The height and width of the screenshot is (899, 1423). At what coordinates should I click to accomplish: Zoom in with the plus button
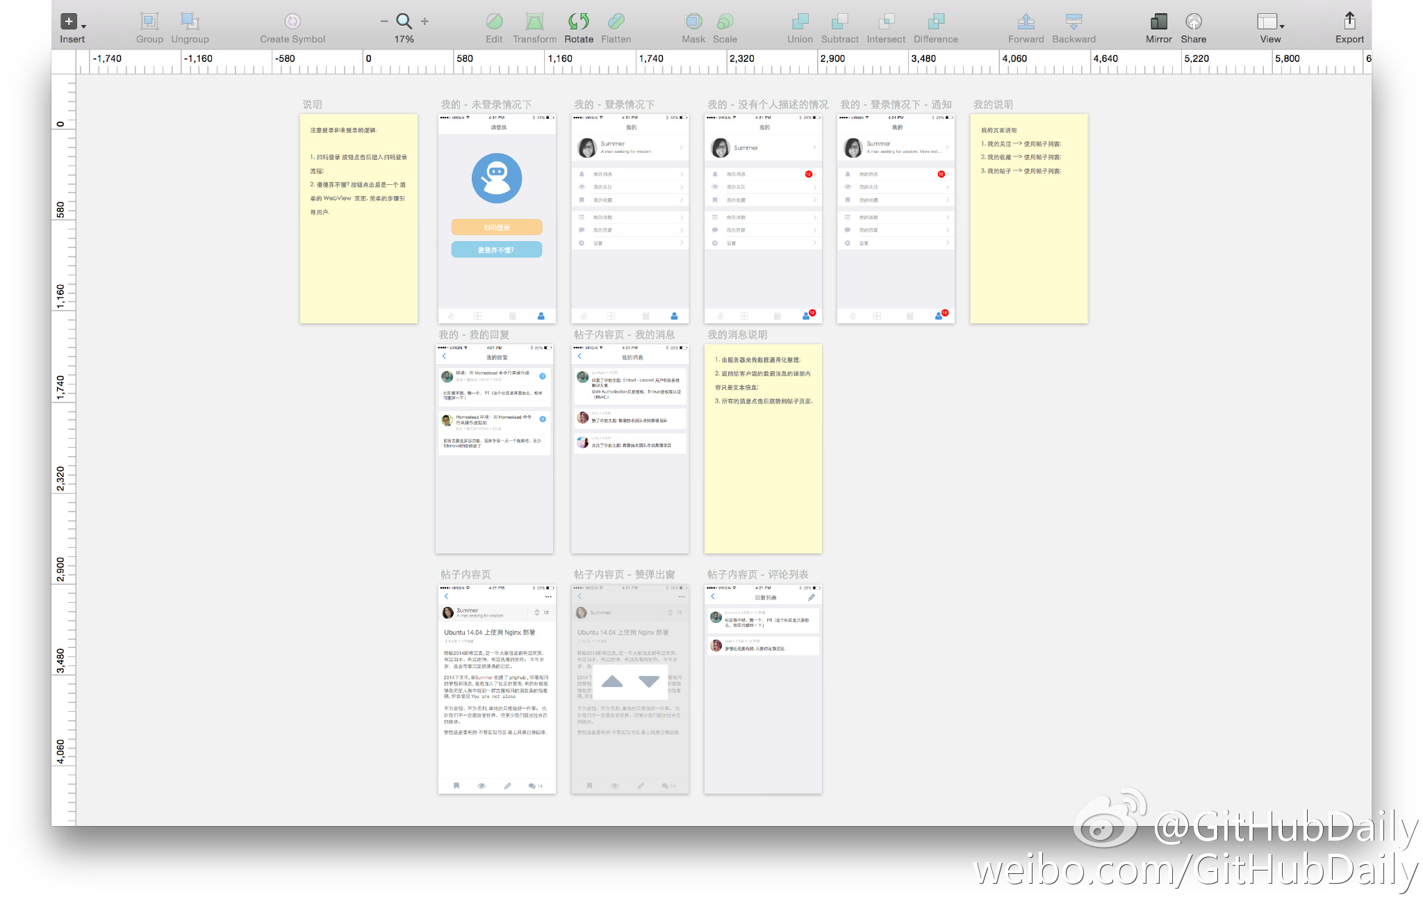425,22
